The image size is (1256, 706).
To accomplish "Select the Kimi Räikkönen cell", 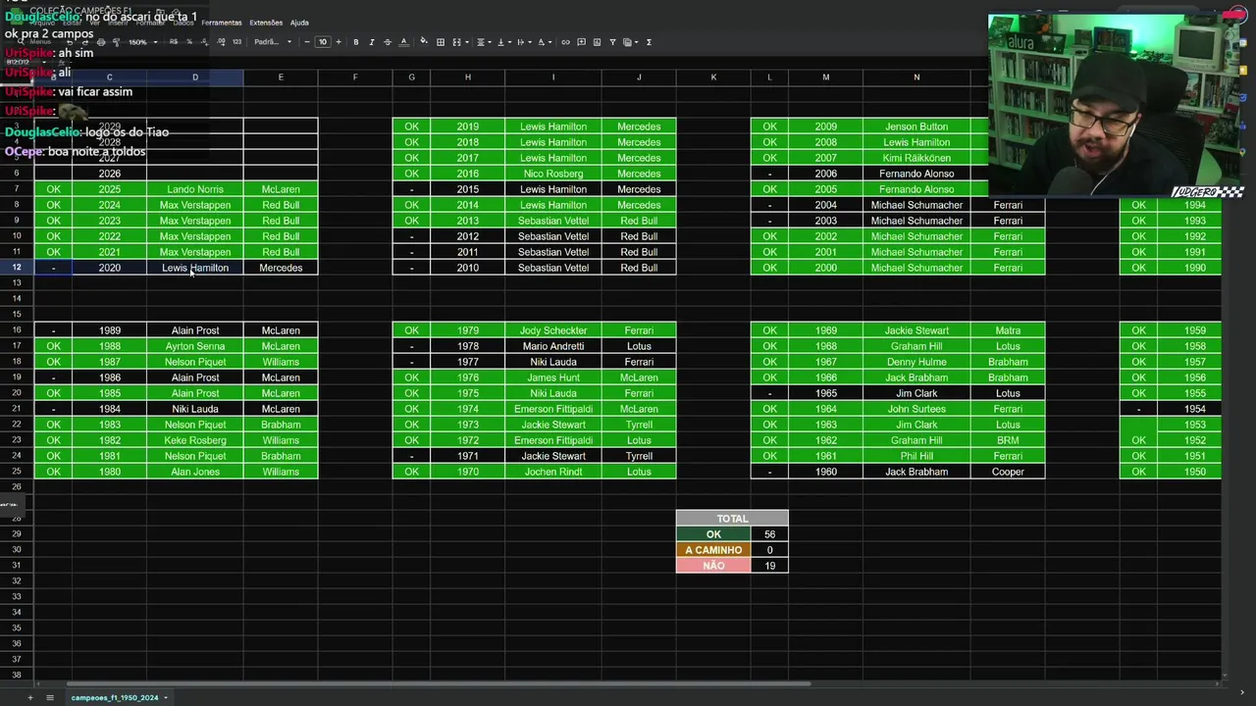I will click(x=916, y=158).
